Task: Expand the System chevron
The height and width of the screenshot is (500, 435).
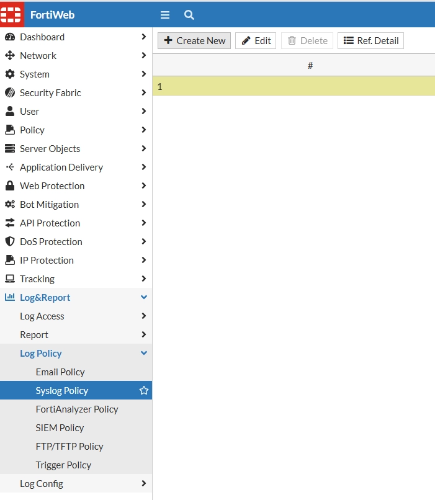Action: coord(144,74)
